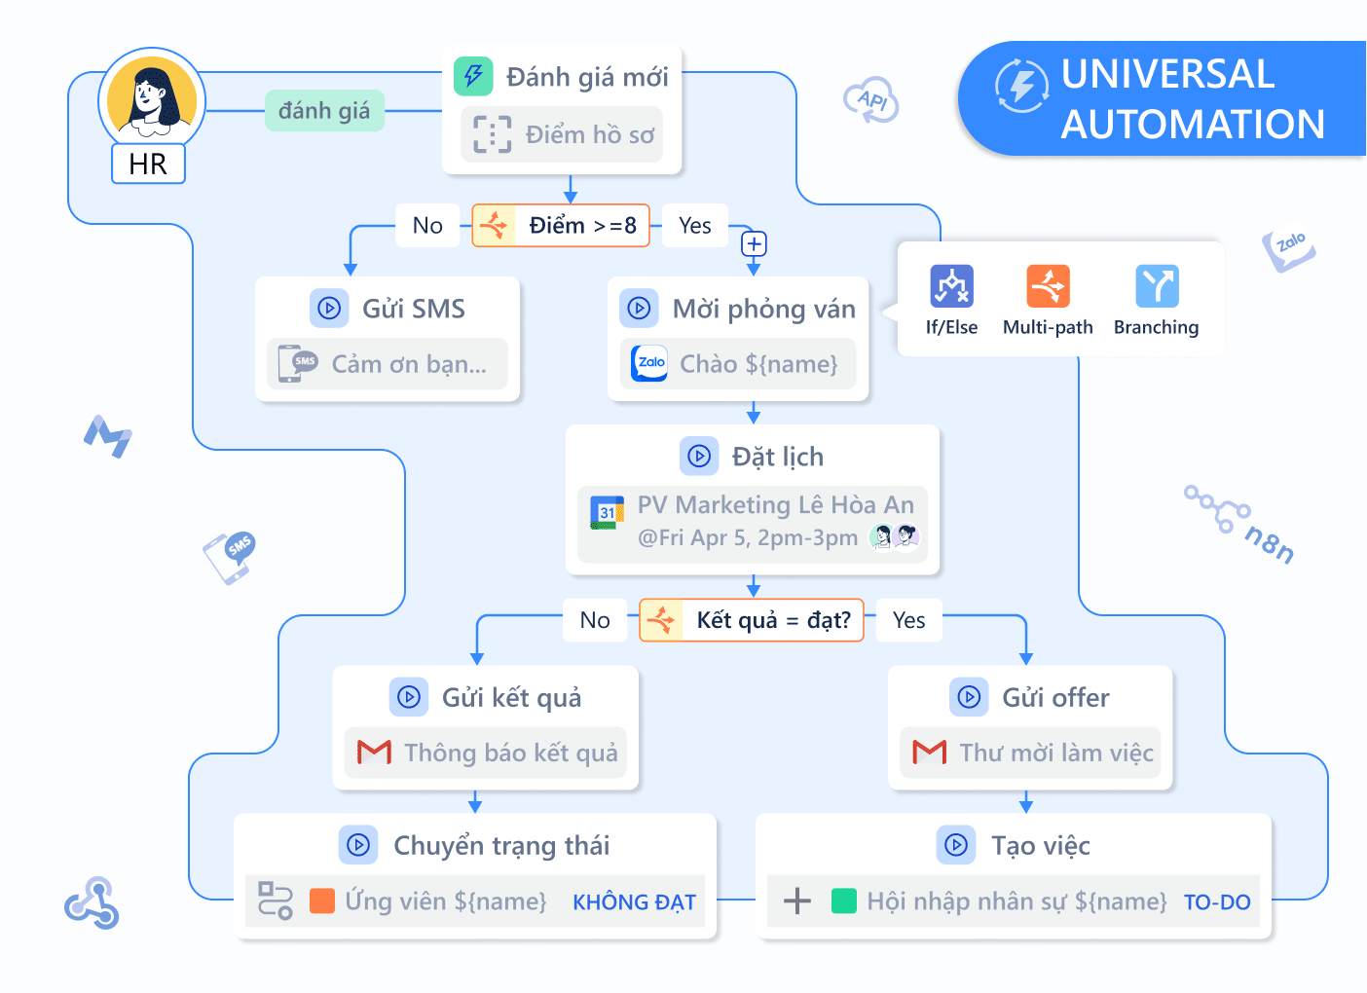The image size is (1367, 993).
Task: Click the HR avatar picture
Action: [152, 98]
